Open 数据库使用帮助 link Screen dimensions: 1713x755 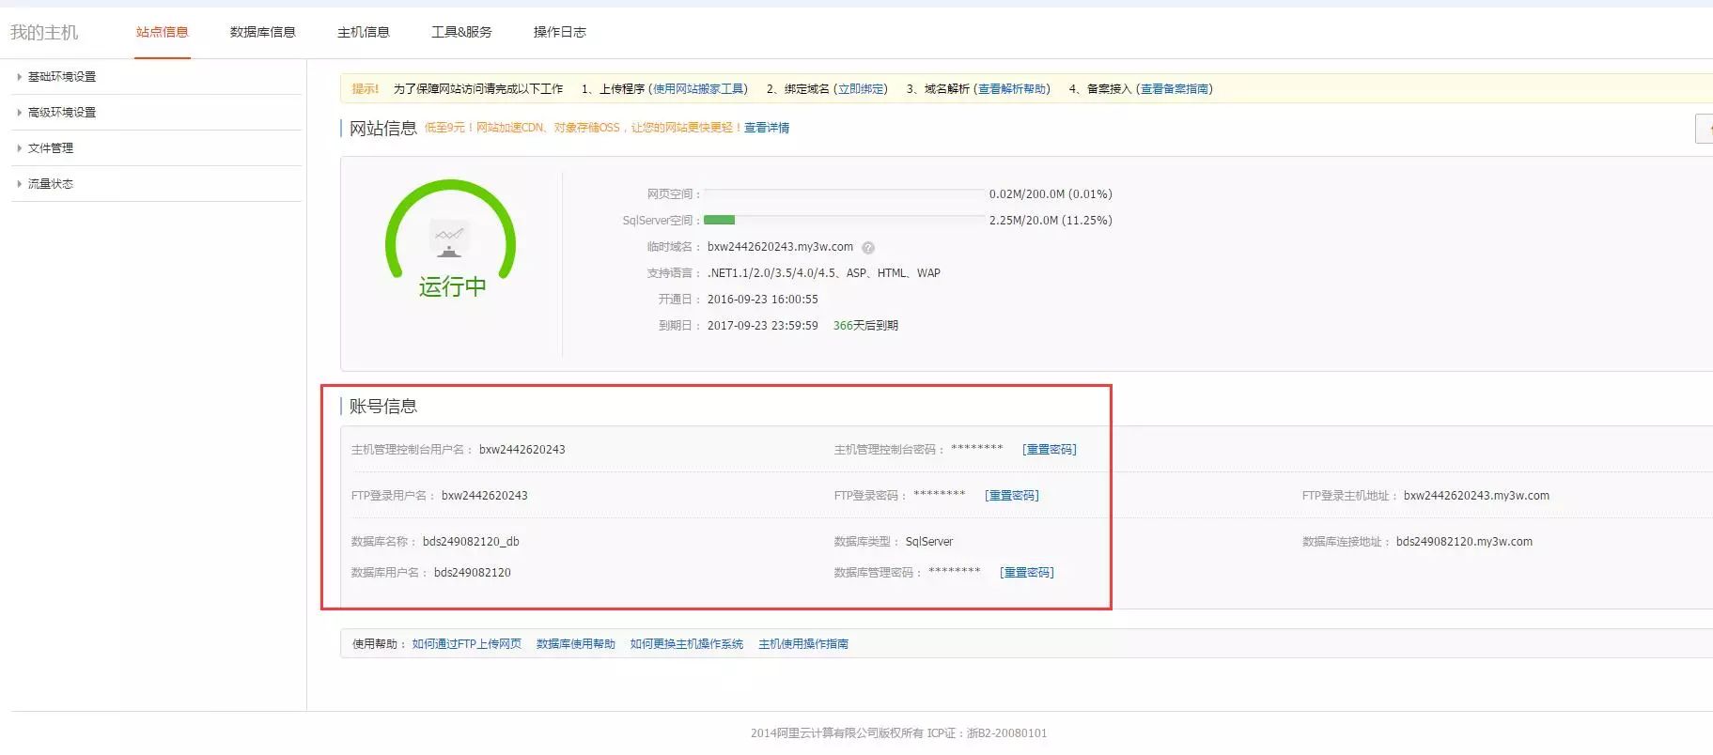coord(576,644)
